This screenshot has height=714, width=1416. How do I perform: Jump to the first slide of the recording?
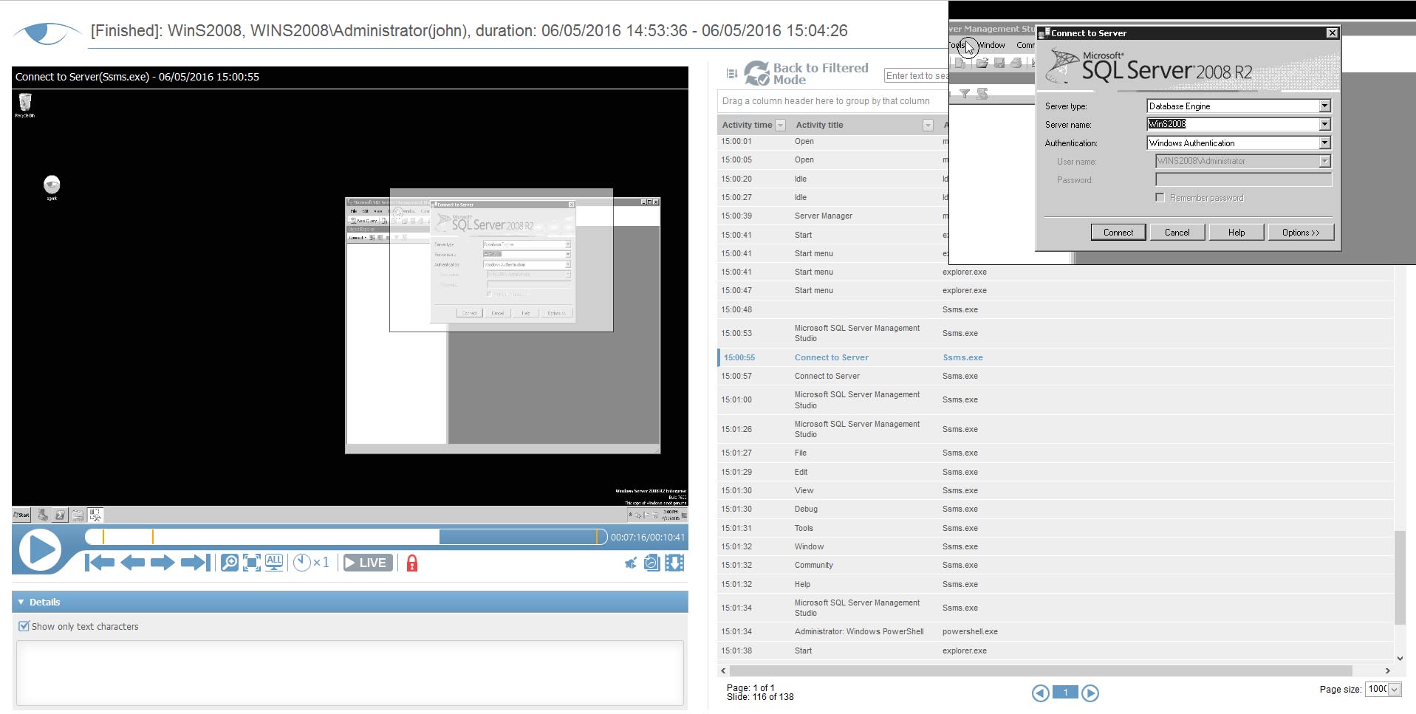click(x=99, y=563)
